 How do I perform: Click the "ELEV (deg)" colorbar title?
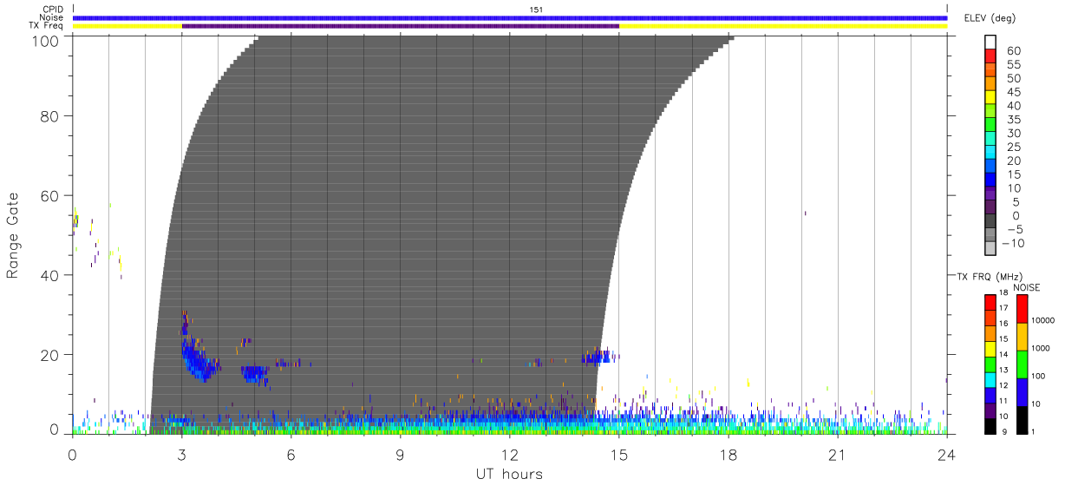click(x=990, y=18)
